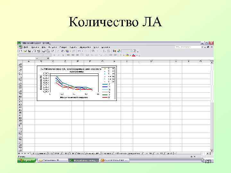Click the Copy toolbar icon

tap(63, 51)
